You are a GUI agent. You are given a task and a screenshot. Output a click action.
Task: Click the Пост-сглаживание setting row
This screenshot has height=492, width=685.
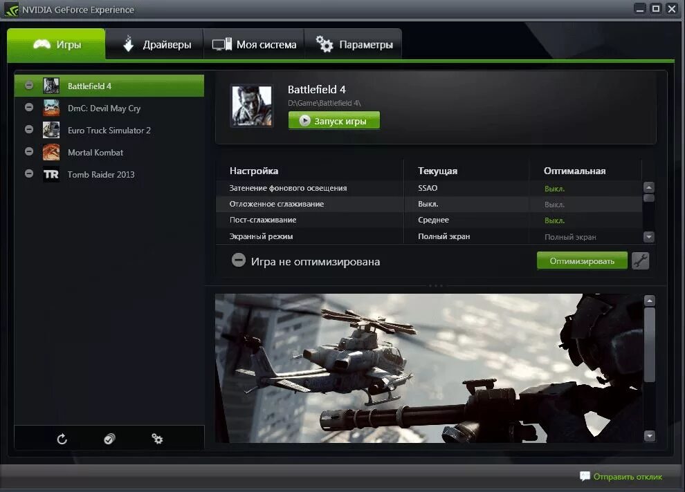coord(428,220)
